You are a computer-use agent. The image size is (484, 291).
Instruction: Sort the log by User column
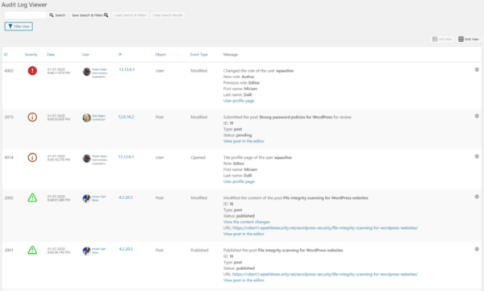[86, 55]
